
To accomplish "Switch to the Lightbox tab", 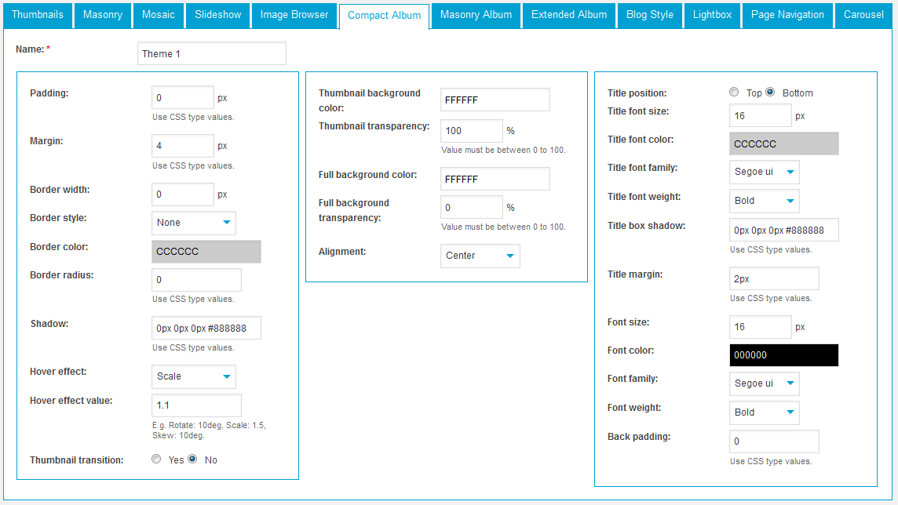I will pos(712,15).
